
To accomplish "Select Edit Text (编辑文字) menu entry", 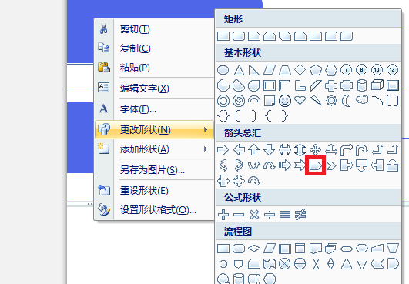I will click(154, 88).
